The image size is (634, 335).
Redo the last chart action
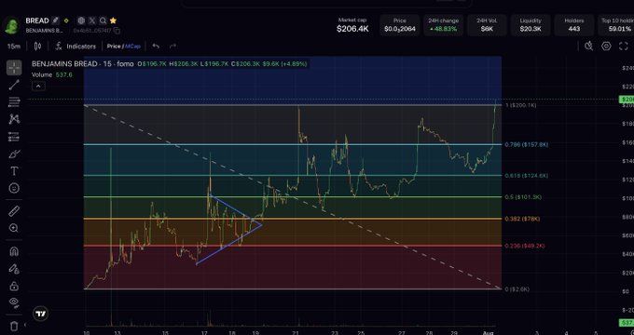[173, 47]
